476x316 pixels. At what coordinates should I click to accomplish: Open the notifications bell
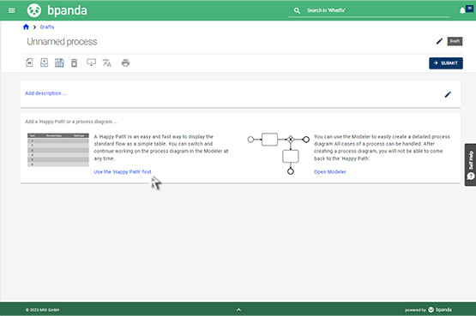pyautogui.click(x=462, y=10)
